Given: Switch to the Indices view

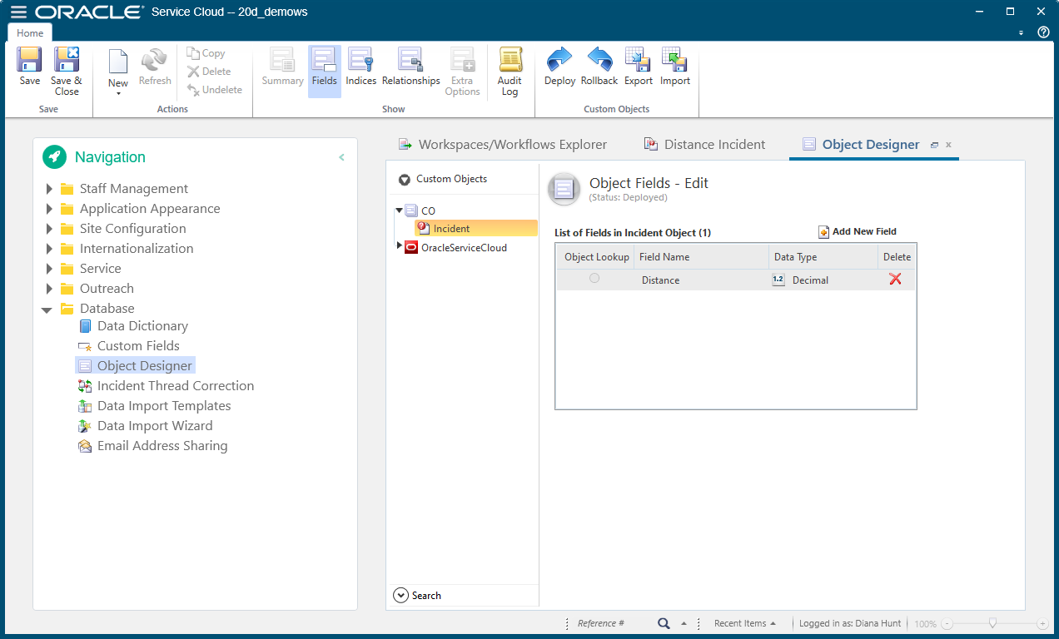Looking at the screenshot, I should (360, 67).
